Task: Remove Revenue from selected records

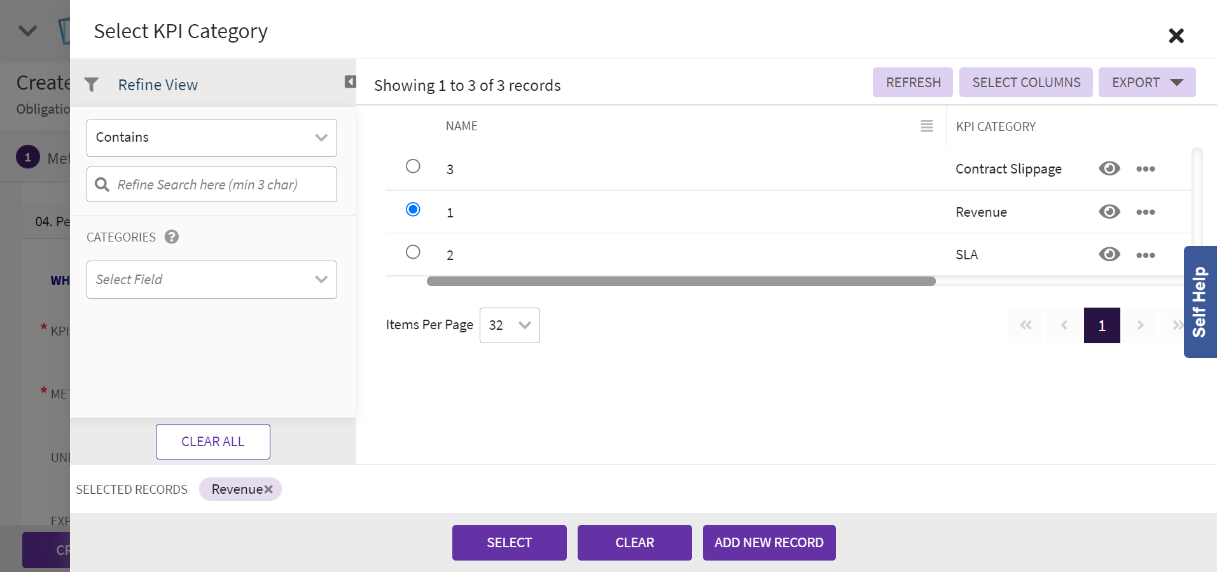Action: pos(269,489)
